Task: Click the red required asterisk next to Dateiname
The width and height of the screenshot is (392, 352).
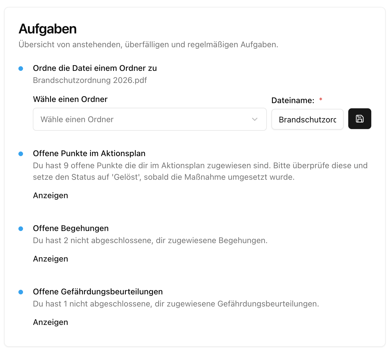Action: click(321, 99)
